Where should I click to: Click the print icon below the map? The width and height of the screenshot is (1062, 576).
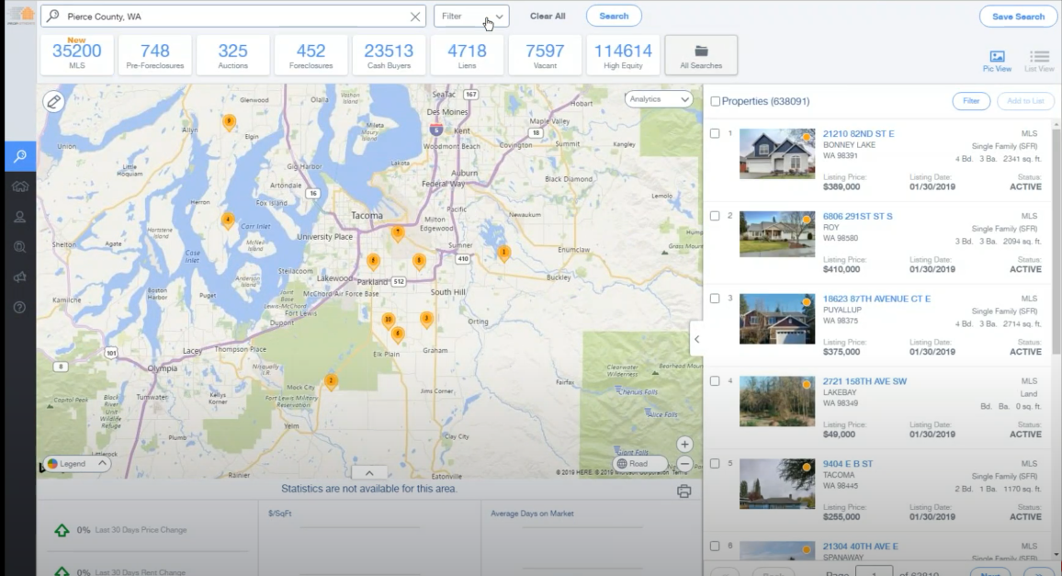(x=684, y=491)
